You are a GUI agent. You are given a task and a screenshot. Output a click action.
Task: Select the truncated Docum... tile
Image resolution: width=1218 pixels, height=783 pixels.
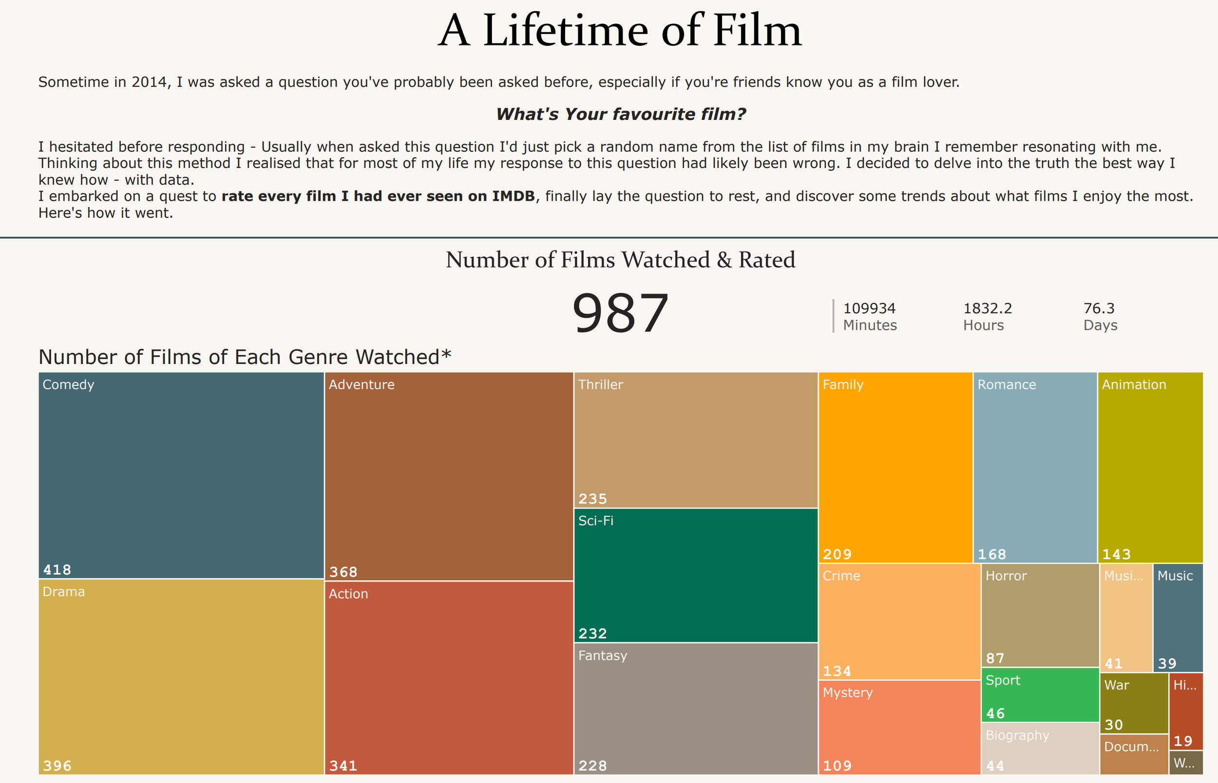click(x=1134, y=755)
